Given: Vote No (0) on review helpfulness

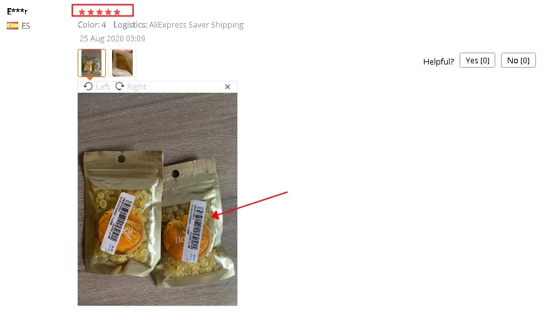Looking at the screenshot, I should [x=518, y=60].
